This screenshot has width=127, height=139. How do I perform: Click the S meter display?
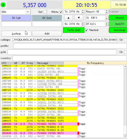click(x=118, y=12)
